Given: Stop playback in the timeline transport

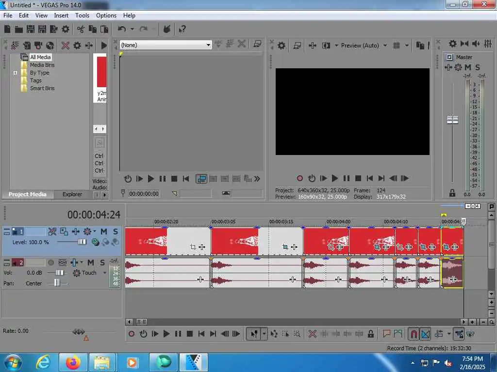Looking at the screenshot, I should point(190,334).
